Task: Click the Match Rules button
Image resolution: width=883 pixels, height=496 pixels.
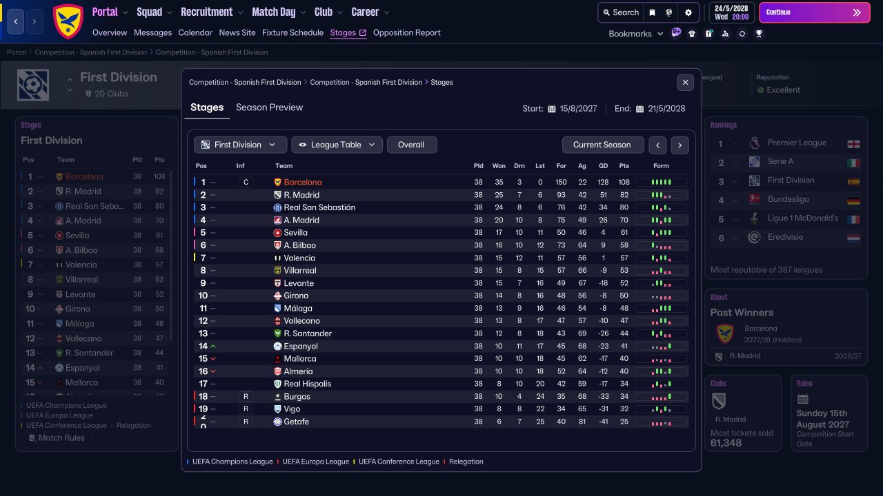Action: (x=57, y=437)
